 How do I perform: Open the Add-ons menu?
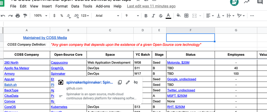[103, 6]
